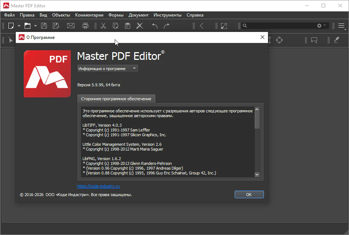
Task: Click the previous page arrow icon
Action: pyautogui.click(x=202, y=26)
